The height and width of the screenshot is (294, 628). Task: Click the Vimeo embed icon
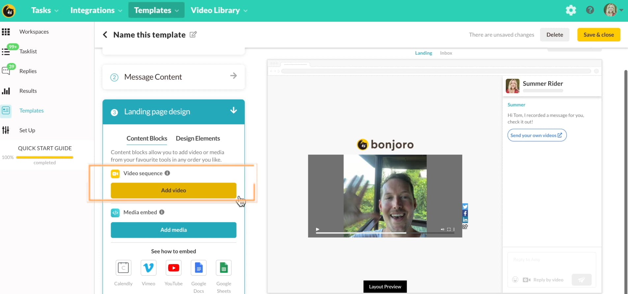(x=148, y=268)
